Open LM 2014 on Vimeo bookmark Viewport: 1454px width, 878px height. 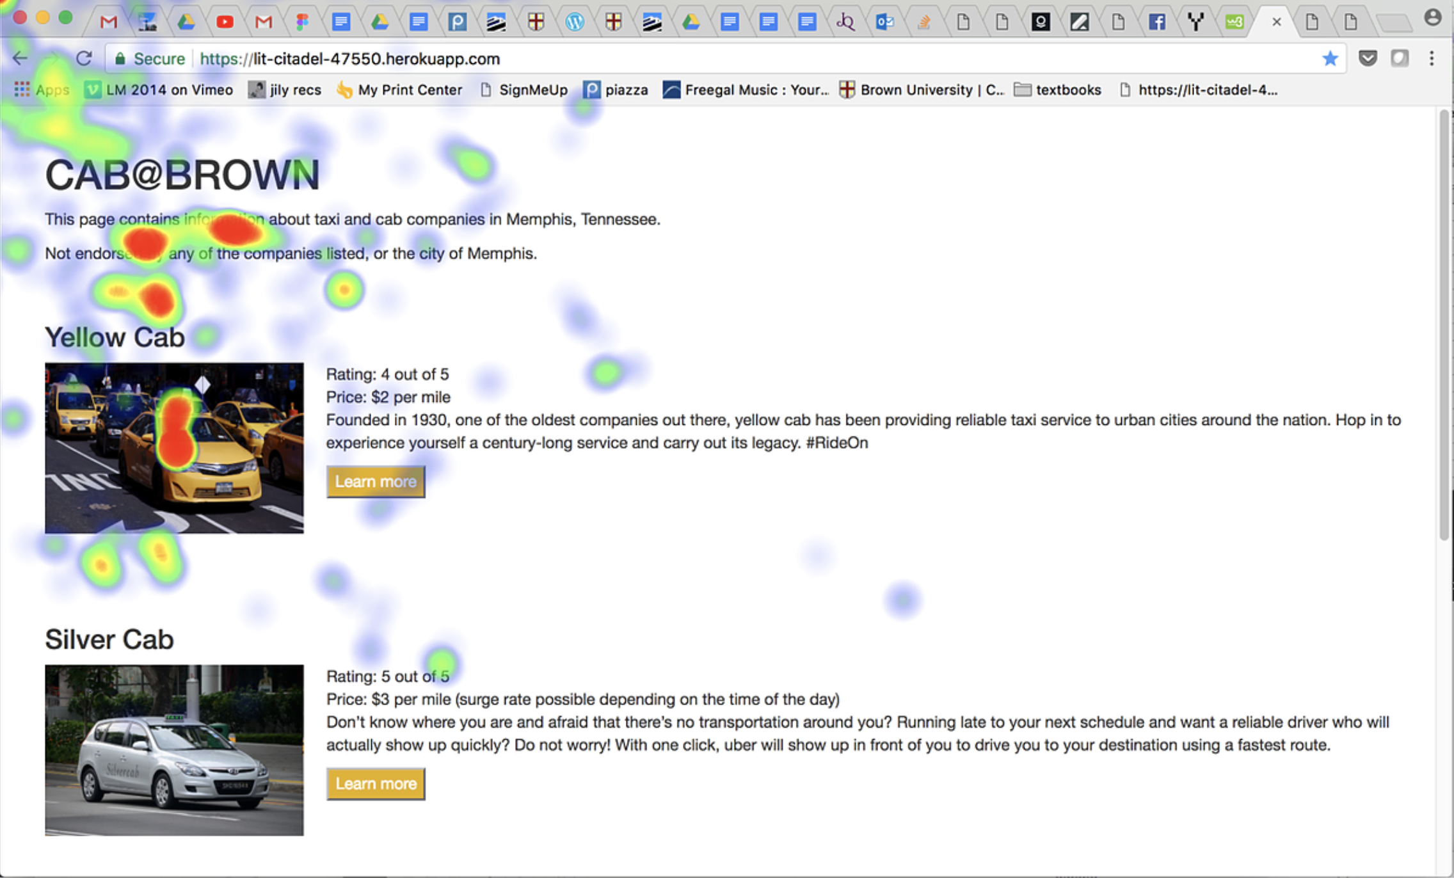(159, 90)
